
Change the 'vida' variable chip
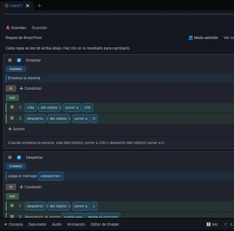tap(31, 107)
